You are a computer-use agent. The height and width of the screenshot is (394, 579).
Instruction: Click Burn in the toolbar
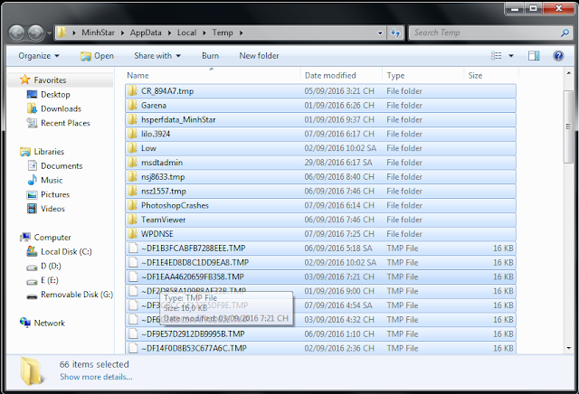point(210,56)
